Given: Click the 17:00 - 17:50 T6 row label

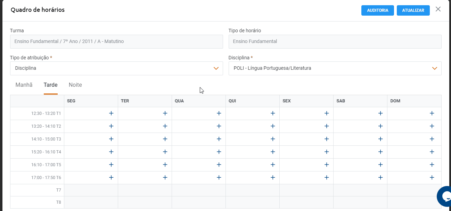Looking at the screenshot, I should (x=46, y=178).
